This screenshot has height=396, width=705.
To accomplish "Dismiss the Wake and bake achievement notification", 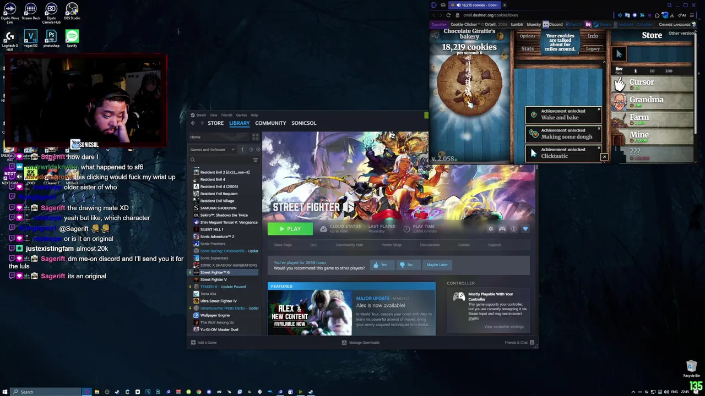I will tap(599, 110).
